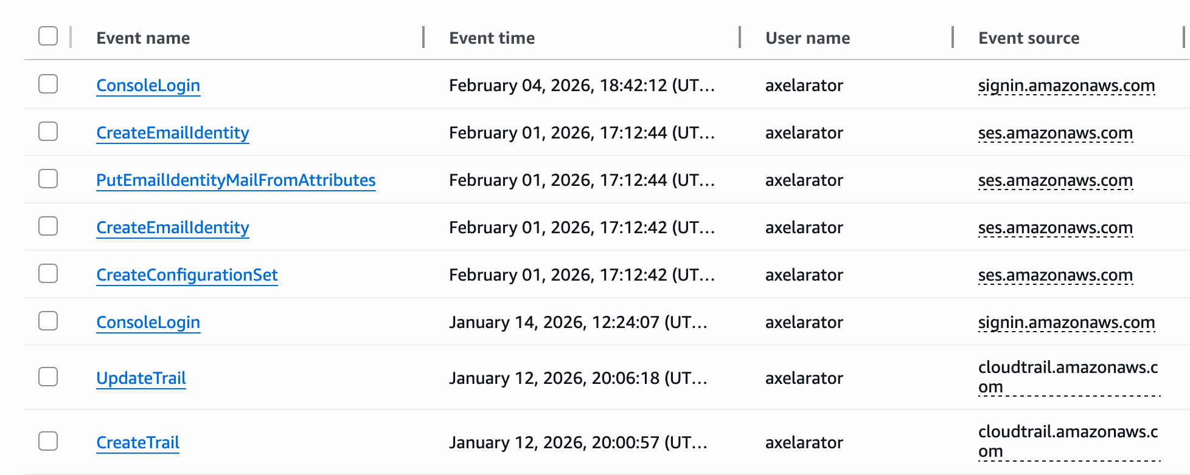This screenshot has width=1190, height=475.
Task: Open the PutEmailIdentityMailFromAttributes event link
Action: [x=235, y=180]
